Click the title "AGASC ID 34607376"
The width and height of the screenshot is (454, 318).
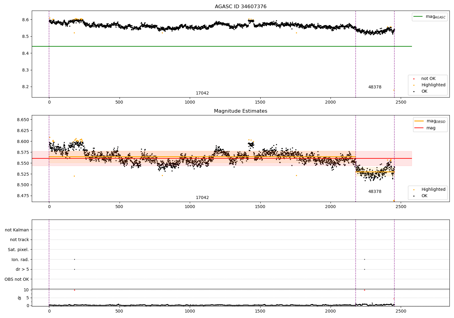click(241, 7)
